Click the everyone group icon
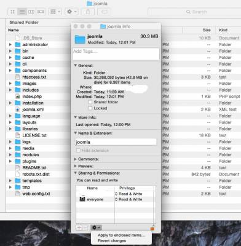This screenshot has height=246, width=241. pyautogui.click(x=82, y=199)
